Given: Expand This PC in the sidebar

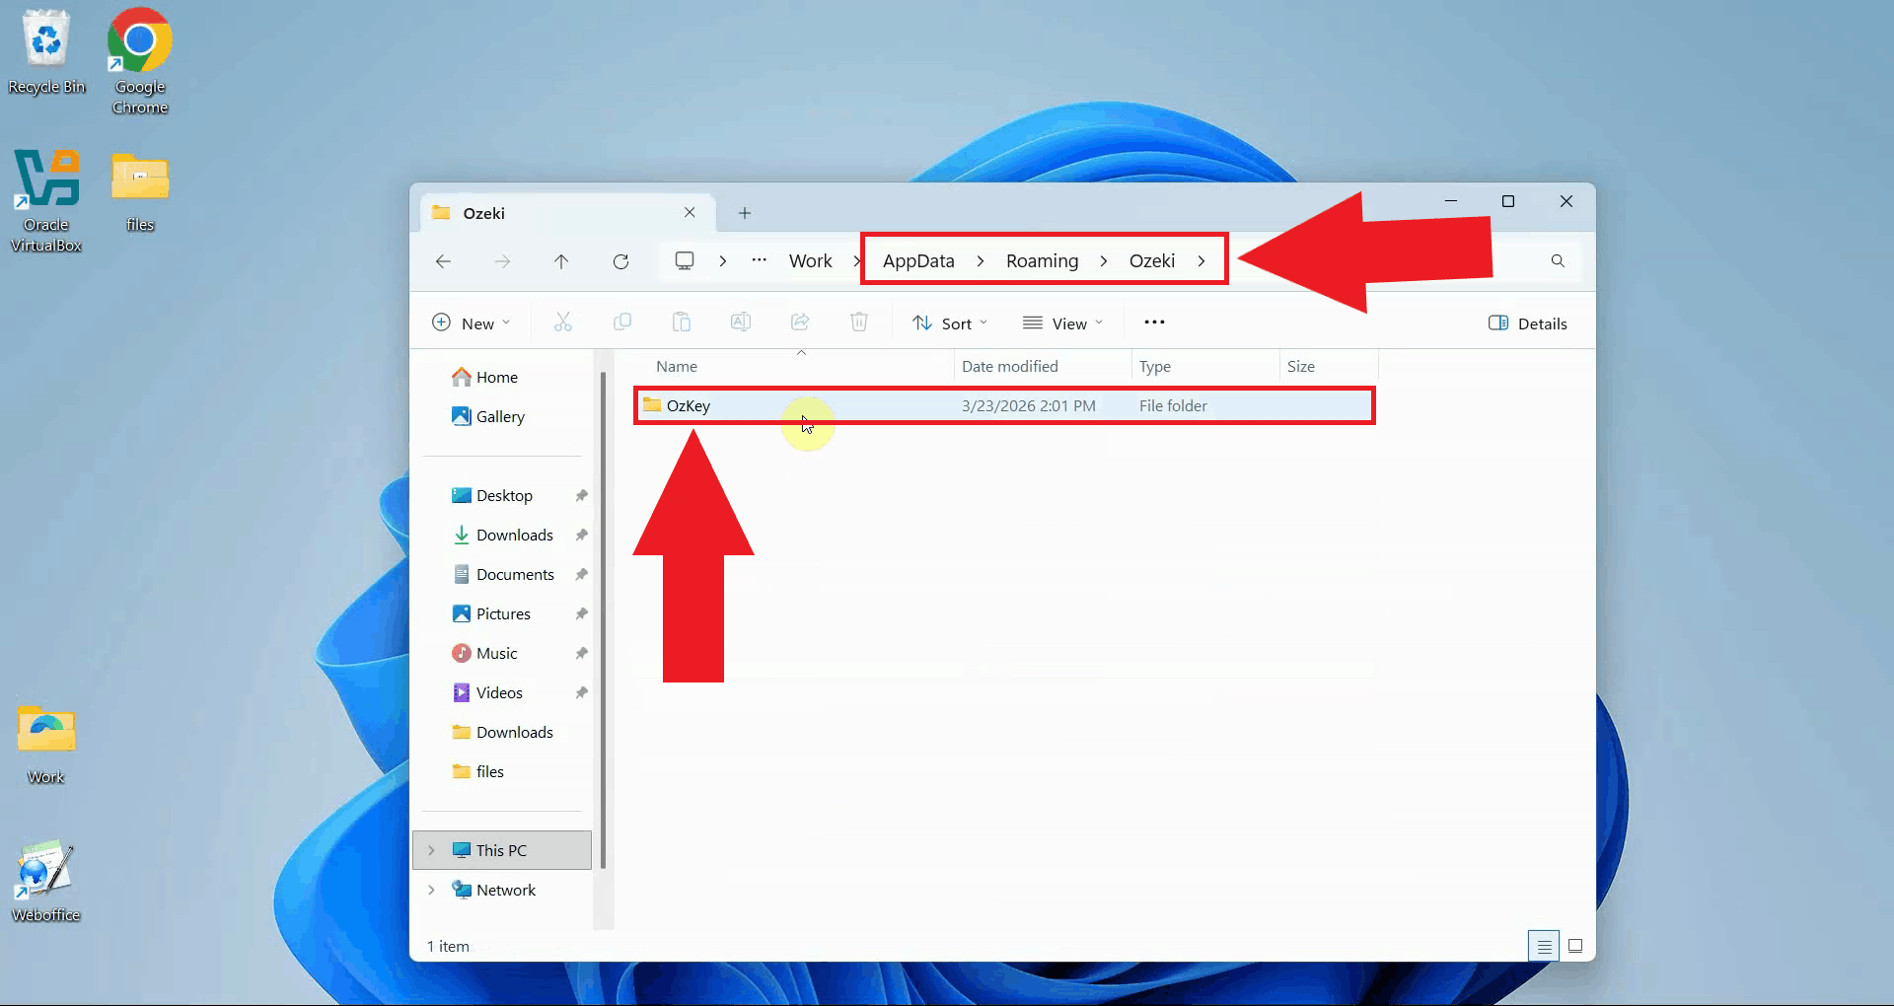Looking at the screenshot, I should (x=432, y=849).
